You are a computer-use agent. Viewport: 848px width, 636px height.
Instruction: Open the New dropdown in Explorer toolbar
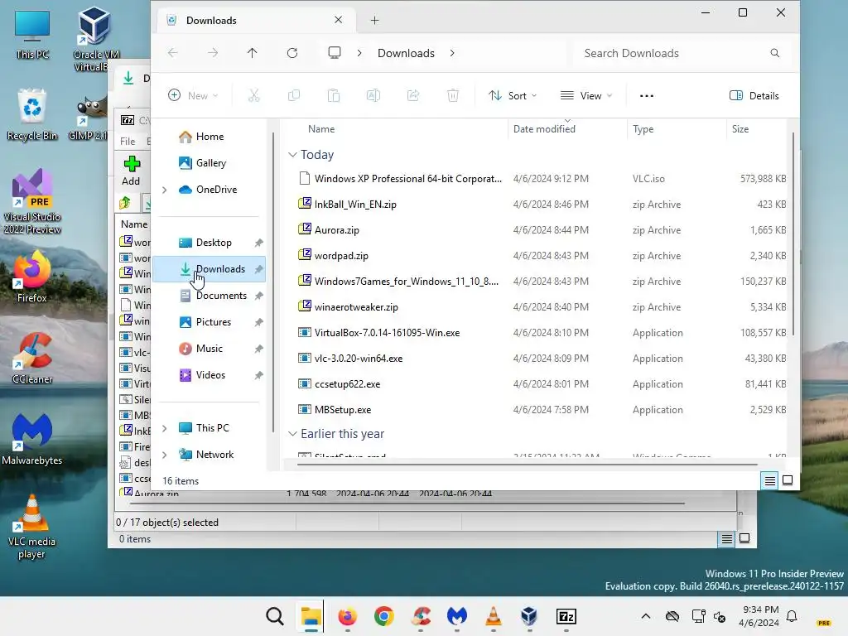(x=193, y=96)
